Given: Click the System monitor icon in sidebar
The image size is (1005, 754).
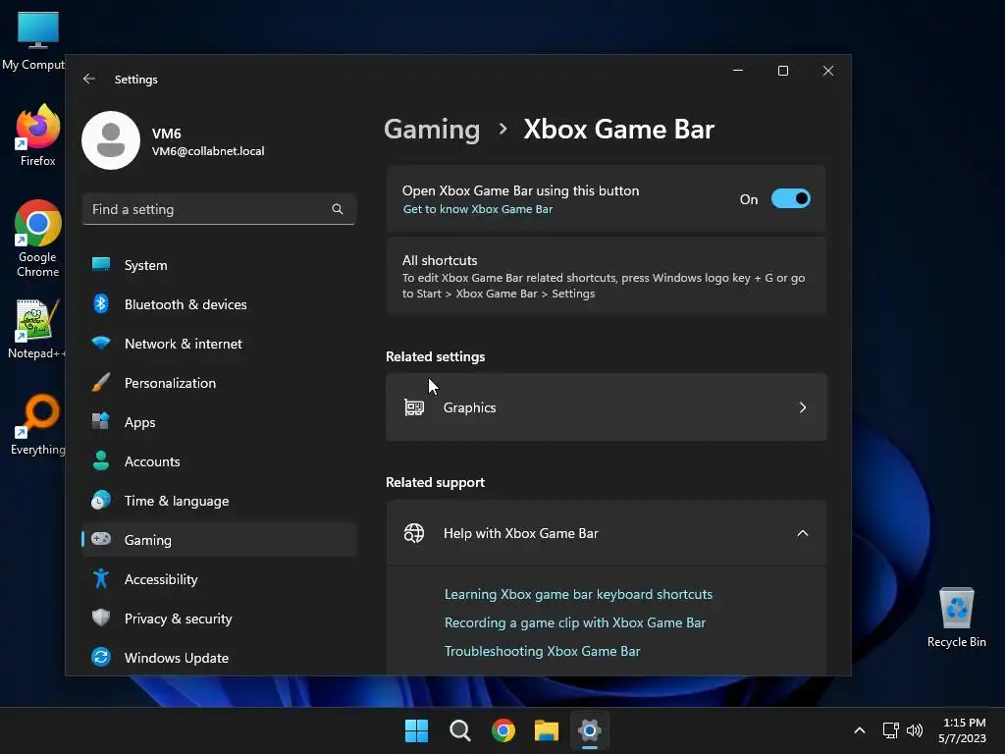Looking at the screenshot, I should [x=101, y=265].
